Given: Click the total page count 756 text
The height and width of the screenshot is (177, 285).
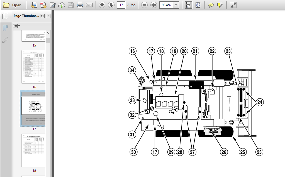Looking at the screenshot, I should tap(133, 5).
